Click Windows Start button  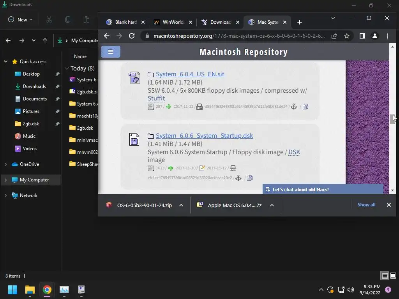13,290
